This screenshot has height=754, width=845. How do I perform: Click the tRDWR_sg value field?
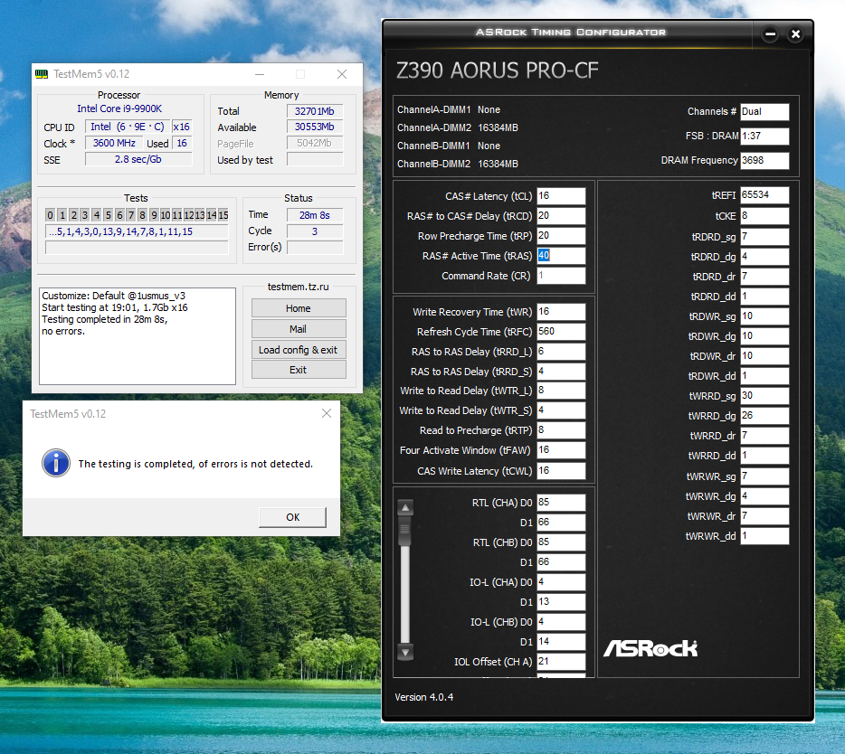764,316
